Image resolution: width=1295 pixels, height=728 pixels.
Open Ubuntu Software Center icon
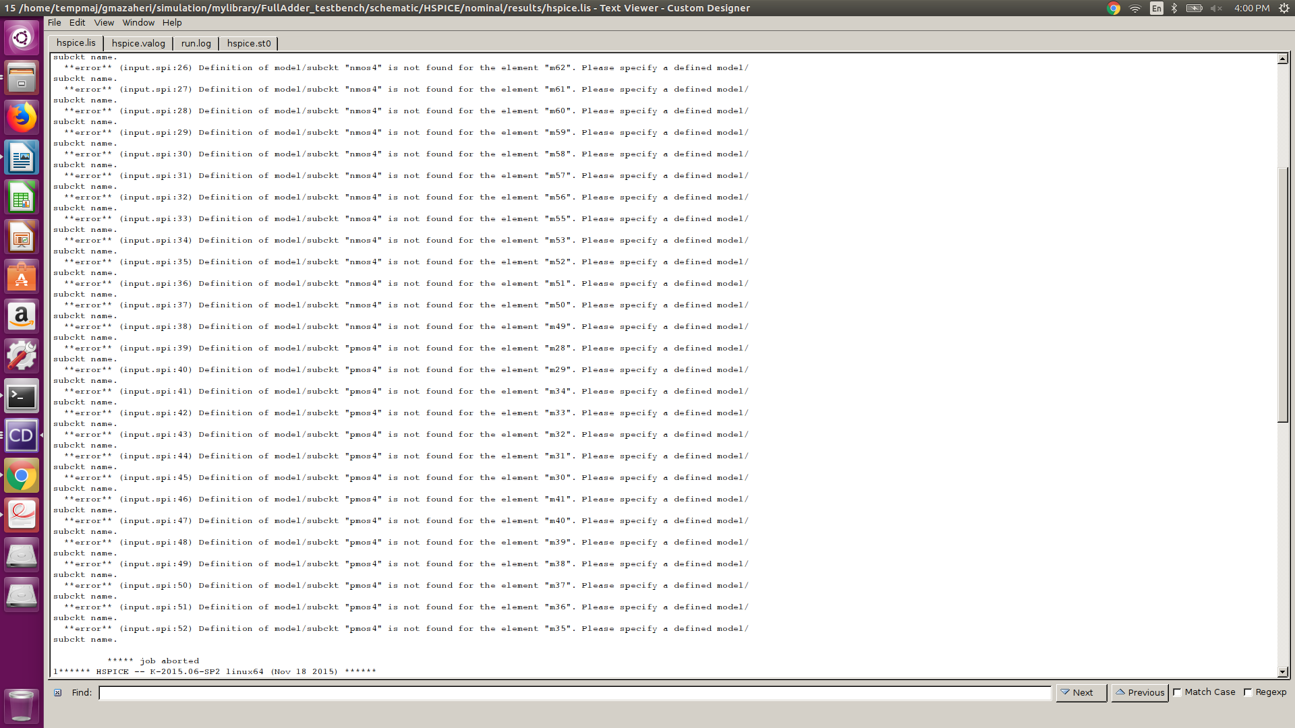pyautogui.click(x=21, y=277)
